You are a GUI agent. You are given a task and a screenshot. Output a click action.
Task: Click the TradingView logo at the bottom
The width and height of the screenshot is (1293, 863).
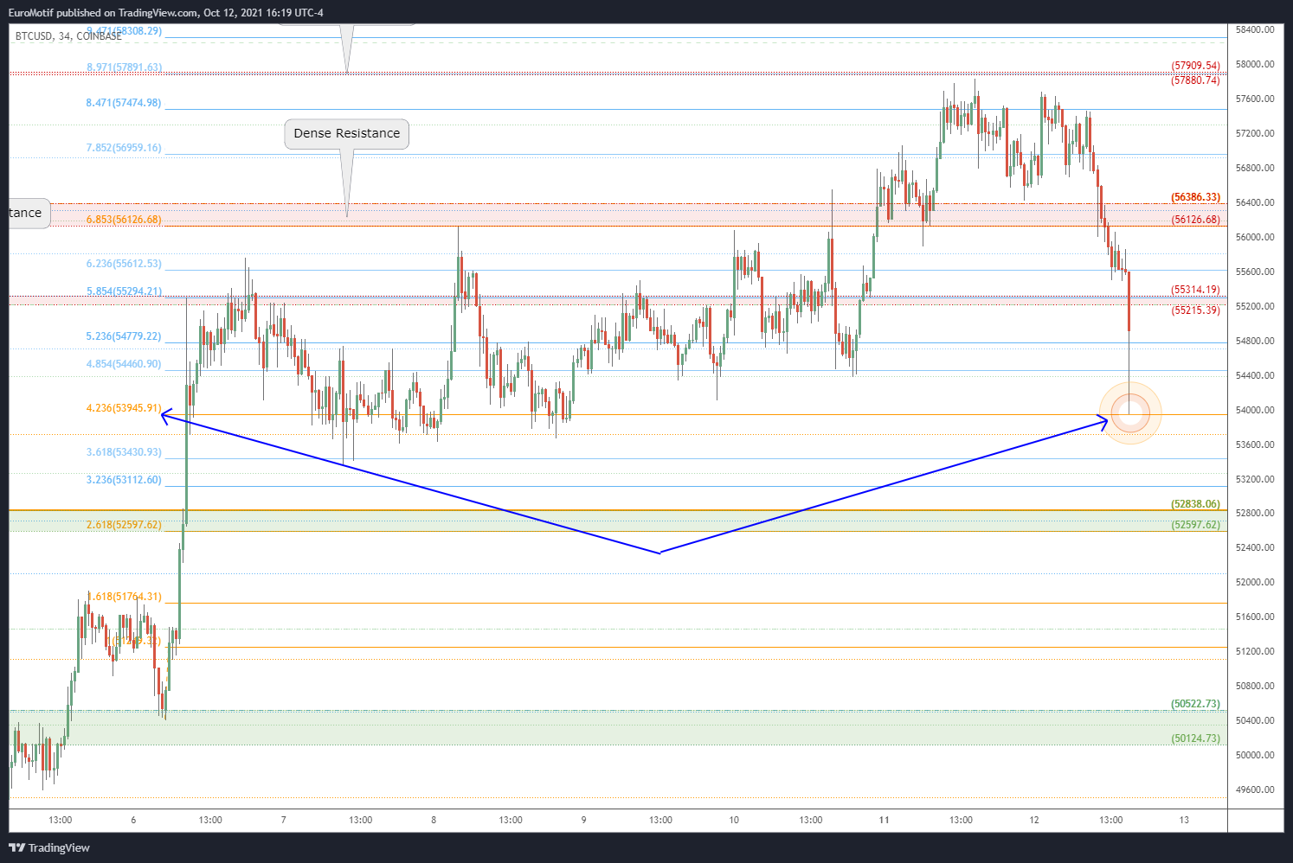(x=49, y=847)
